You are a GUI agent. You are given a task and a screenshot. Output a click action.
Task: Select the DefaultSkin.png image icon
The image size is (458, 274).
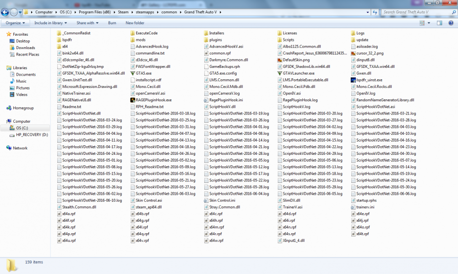click(279, 60)
